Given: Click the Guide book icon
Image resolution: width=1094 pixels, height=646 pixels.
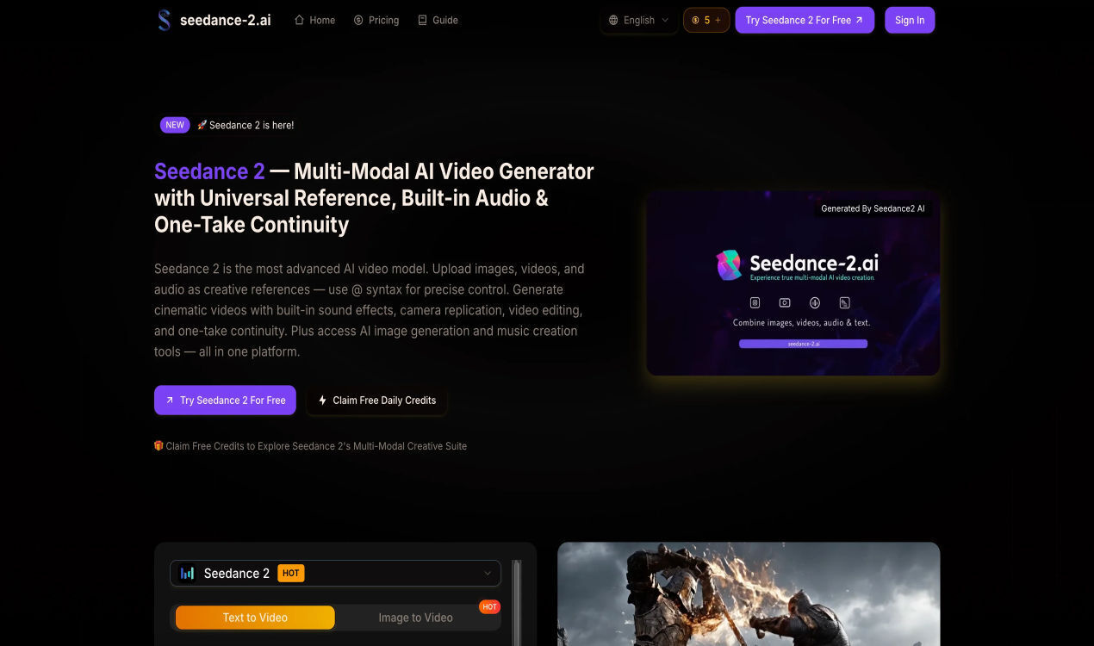Looking at the screenshot, I should click(x=422, y=20).
